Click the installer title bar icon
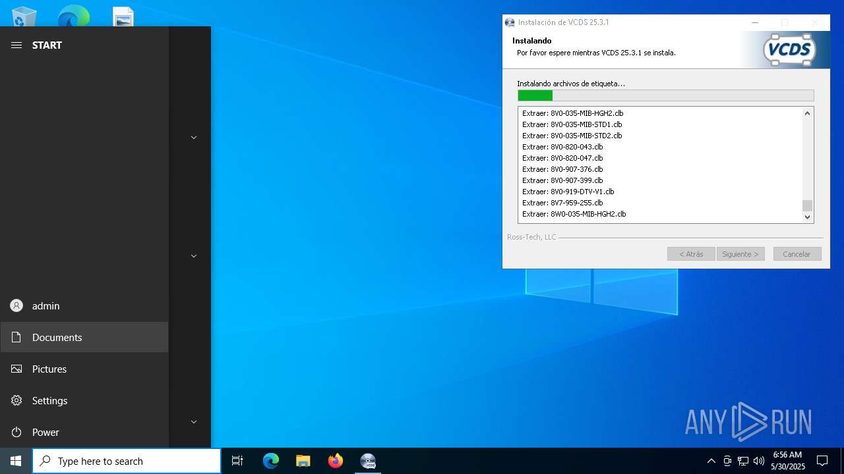 point(510,22)
